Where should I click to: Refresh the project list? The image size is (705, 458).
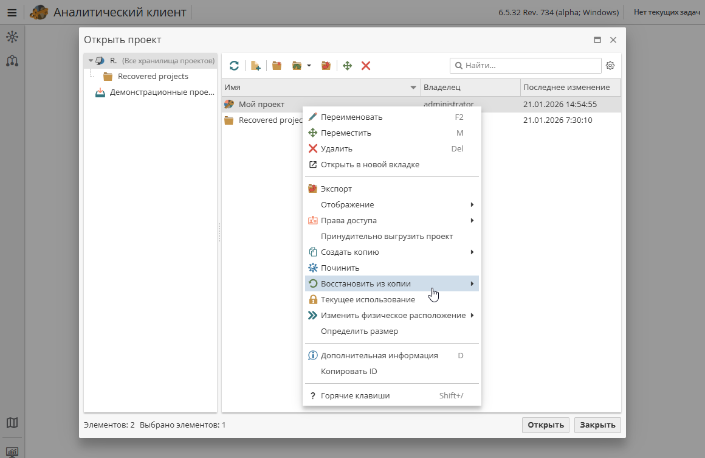tap(234, 65)
